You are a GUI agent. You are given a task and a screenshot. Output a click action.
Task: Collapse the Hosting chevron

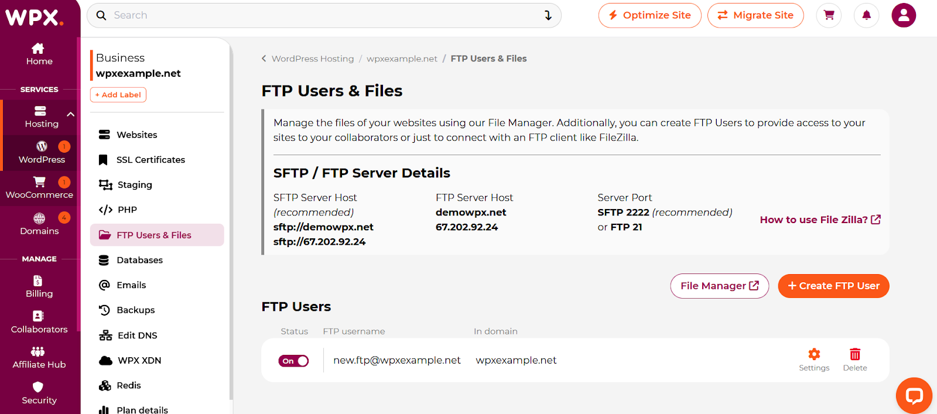71,114
